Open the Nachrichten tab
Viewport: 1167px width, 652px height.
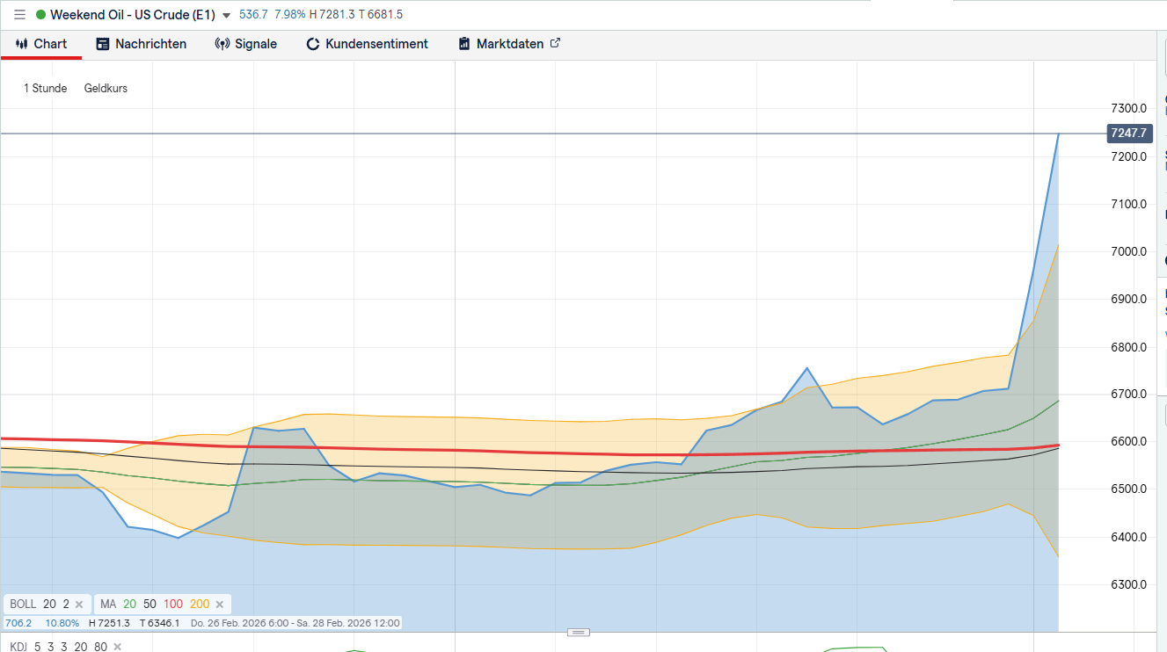pos(142,44)
